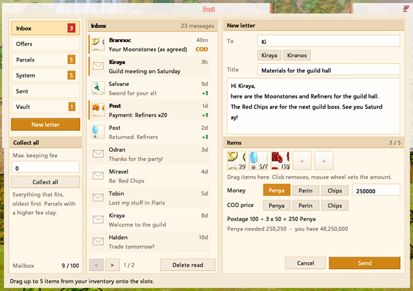The height and width of the screenshot is (291, 413).
Task: Click the Money amount field
Action: click(376, 191)
